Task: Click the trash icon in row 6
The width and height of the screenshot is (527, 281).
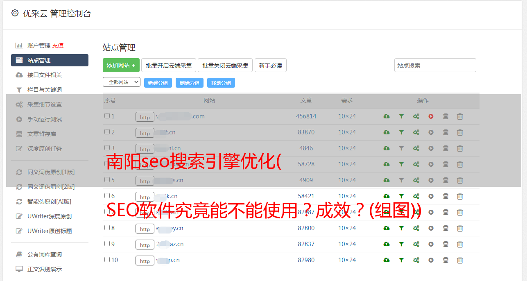Action: click(460, 196)
